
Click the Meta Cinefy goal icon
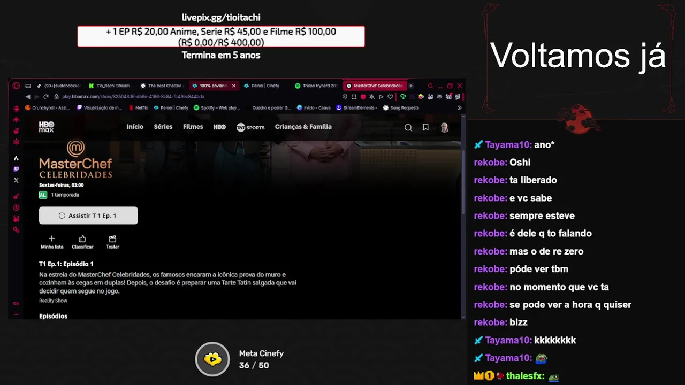pyautogui.click(x=212, y=359)
